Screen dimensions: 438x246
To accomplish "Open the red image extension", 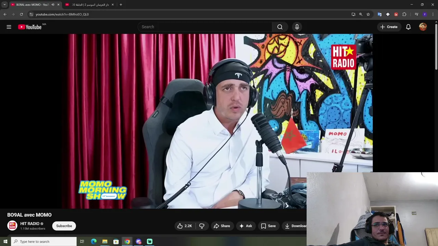I will 396,14.
